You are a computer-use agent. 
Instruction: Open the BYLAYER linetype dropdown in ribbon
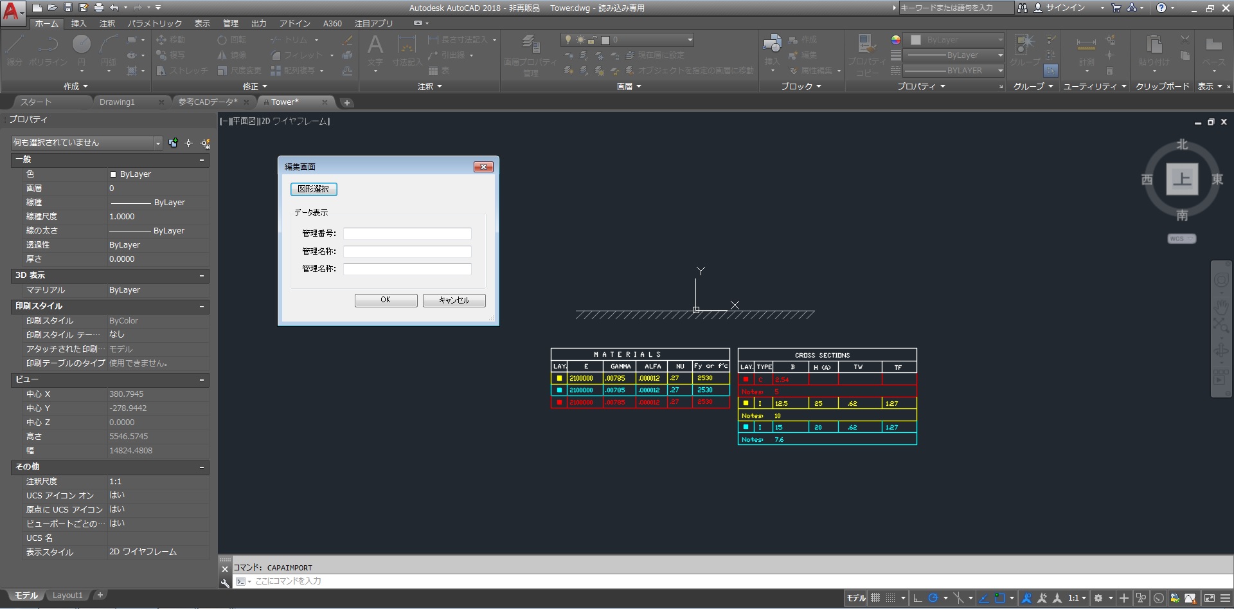[954, 71]
